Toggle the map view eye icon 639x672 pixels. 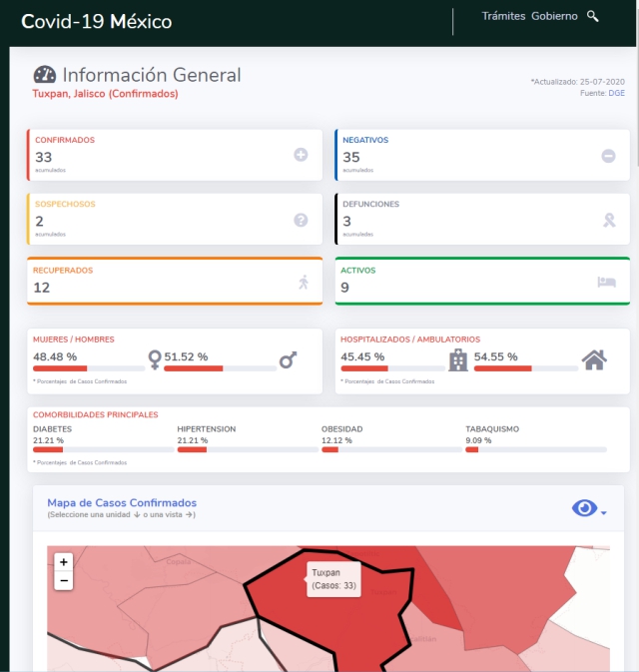(x=583, y=508)
